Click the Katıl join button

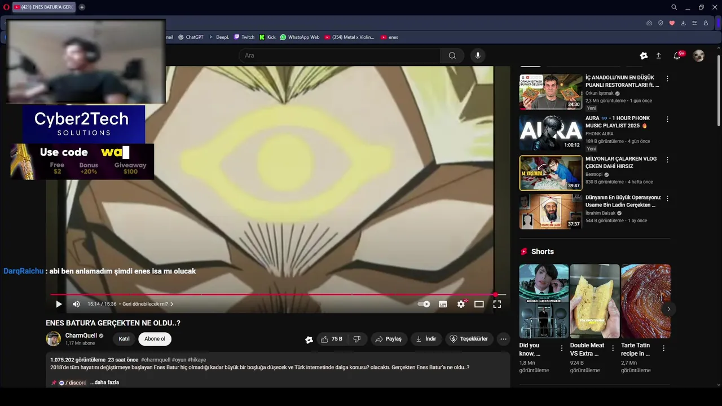pos(124,339)
